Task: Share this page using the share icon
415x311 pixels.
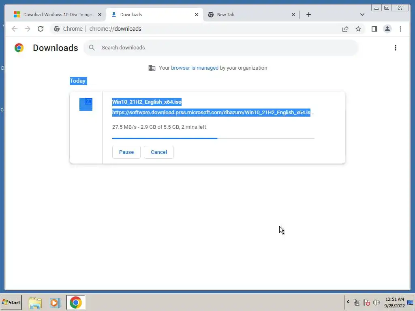Action: (345, 29)
